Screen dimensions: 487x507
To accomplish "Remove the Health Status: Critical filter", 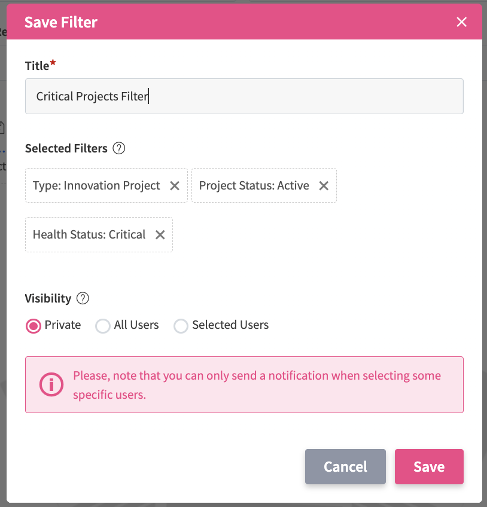I will [160, 235].
